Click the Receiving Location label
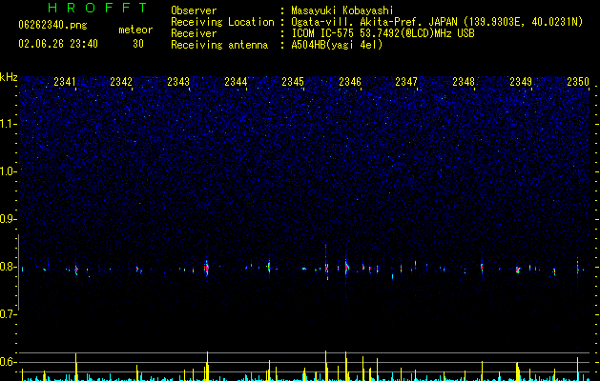Viewport: 600px width, 381px height. point(222,22)
